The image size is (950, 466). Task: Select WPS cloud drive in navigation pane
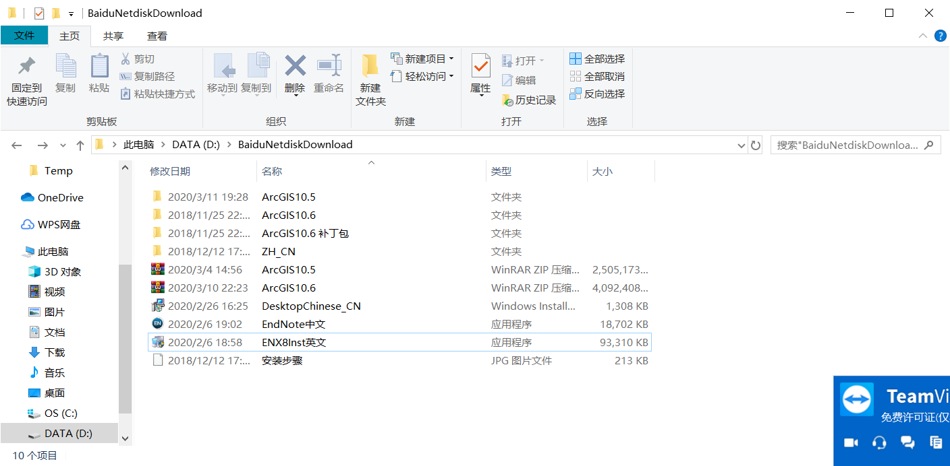click(x=51, y=224)
